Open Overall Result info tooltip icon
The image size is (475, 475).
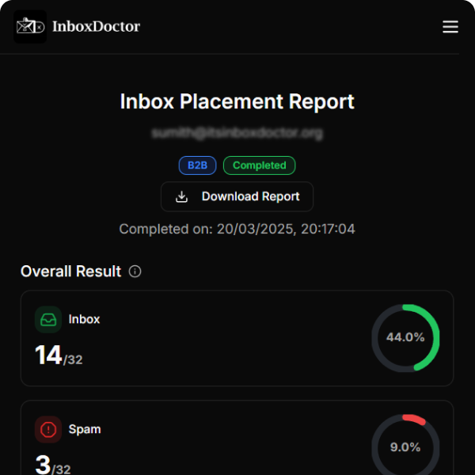pos(135,271)
